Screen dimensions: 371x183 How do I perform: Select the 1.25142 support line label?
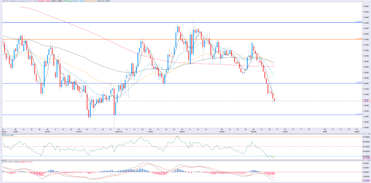pyautogui.click(x=359, y=114)
